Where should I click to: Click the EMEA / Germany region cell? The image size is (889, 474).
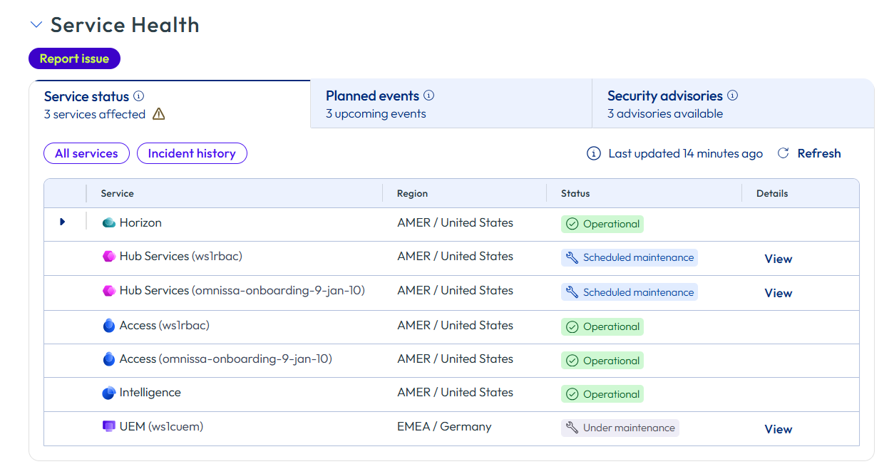[x=444, y=426]
